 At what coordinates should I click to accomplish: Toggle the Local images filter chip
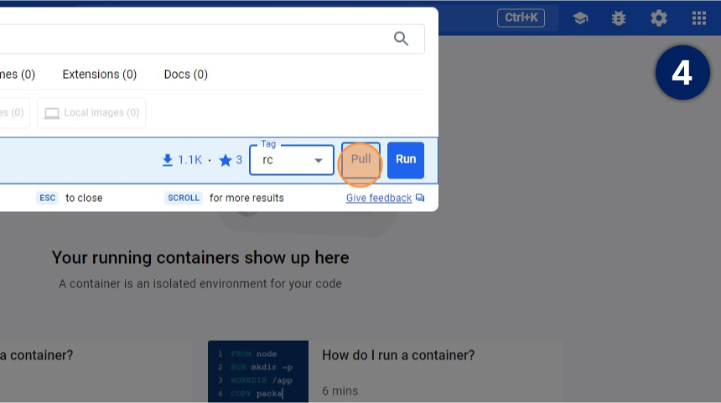click(91, 113)
